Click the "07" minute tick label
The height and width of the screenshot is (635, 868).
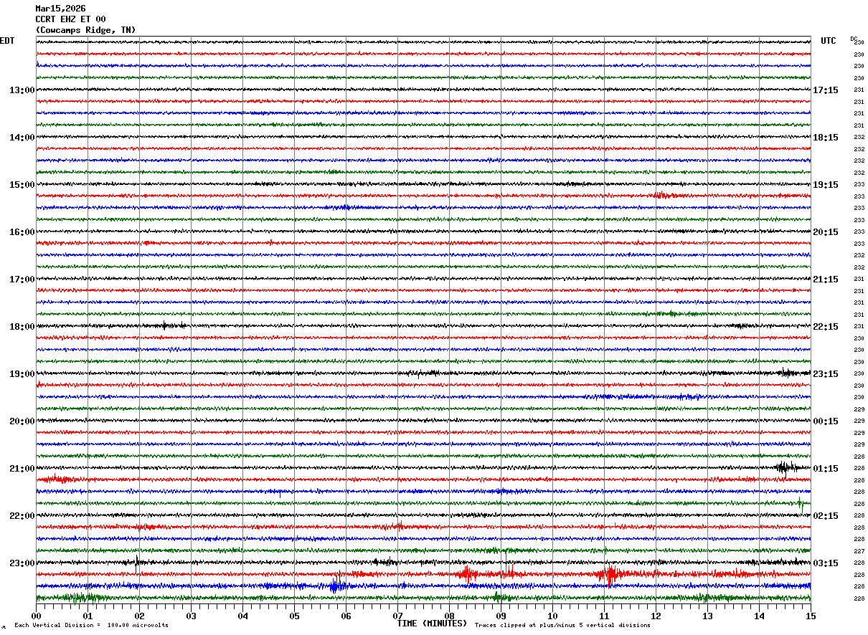point(398,616)
